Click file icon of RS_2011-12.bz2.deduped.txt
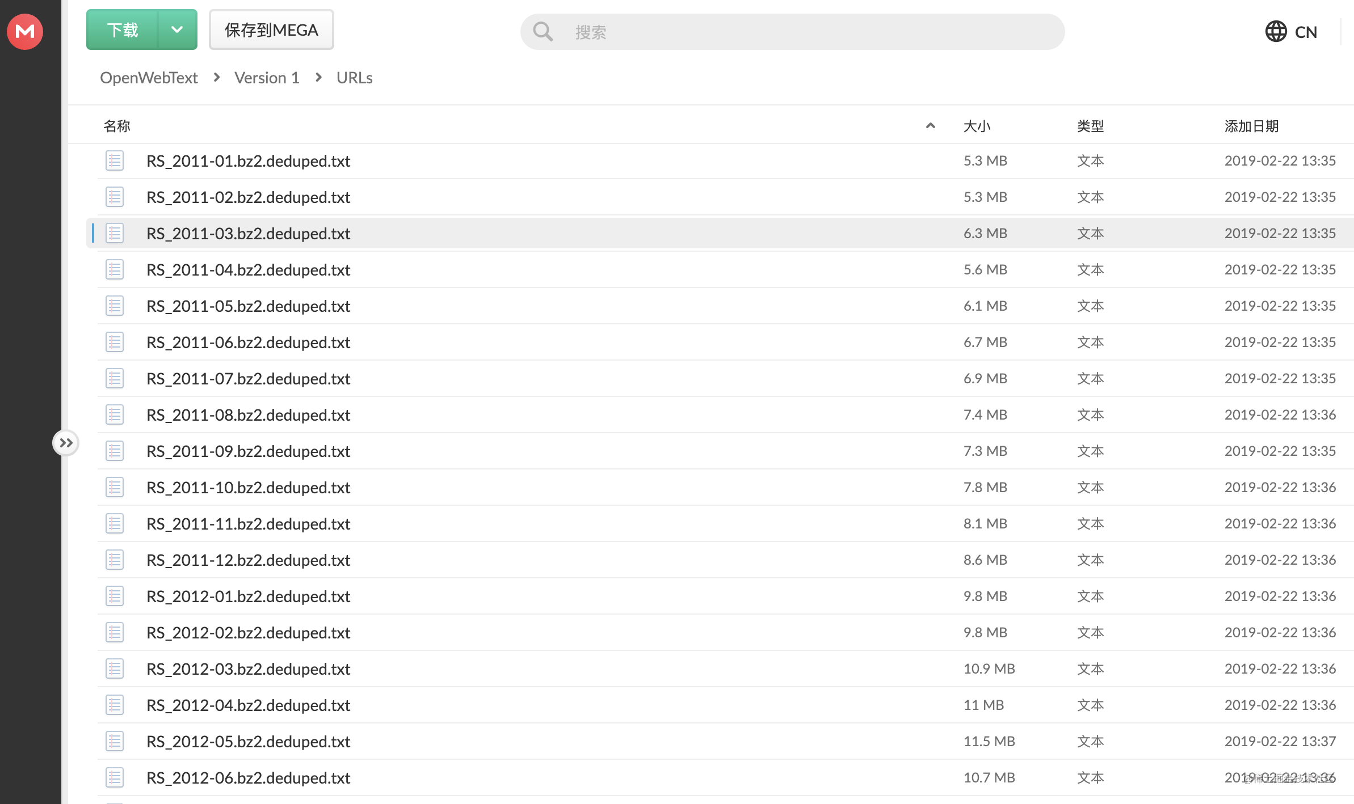Image resolution: width=1354 pixels, height=804 pixels. click(x=115, y=560)
